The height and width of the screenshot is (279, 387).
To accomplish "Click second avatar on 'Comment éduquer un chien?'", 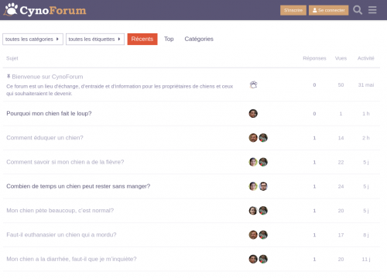I will [263, 138].
